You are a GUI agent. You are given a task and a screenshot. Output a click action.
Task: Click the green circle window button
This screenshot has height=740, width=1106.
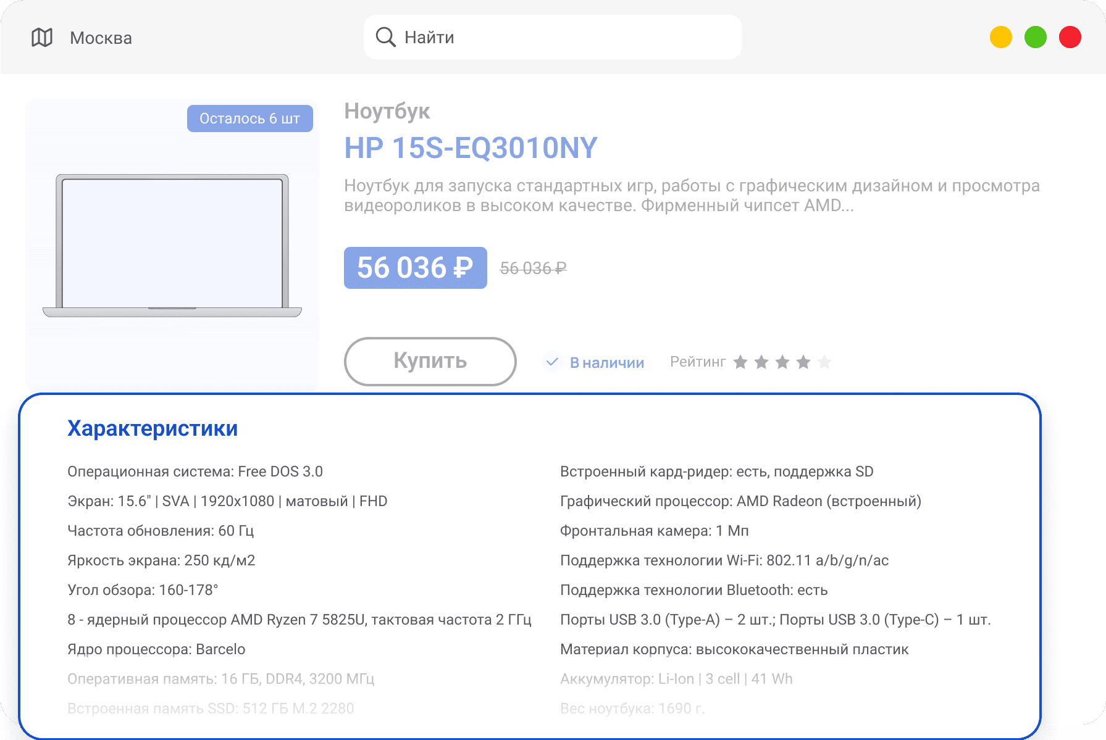(1036, 37)
